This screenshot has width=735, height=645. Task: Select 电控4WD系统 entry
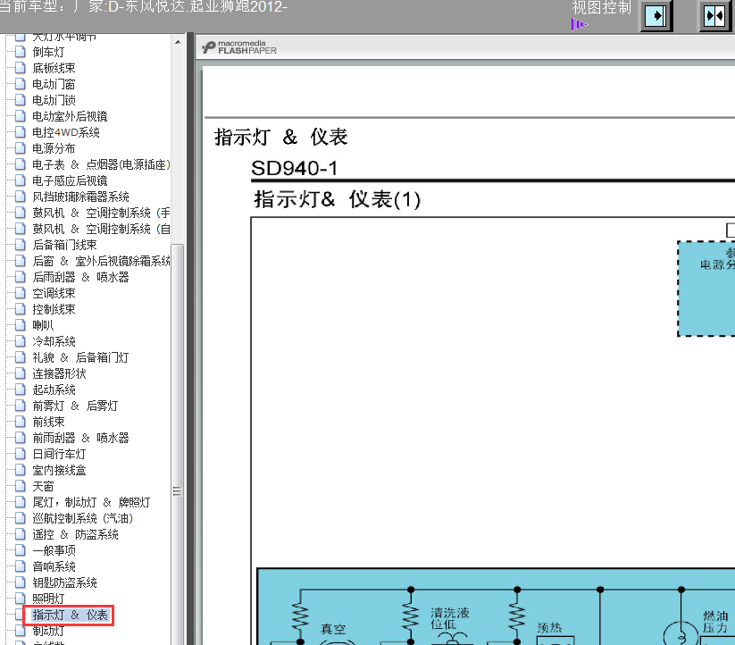click(x=65, y=132)
